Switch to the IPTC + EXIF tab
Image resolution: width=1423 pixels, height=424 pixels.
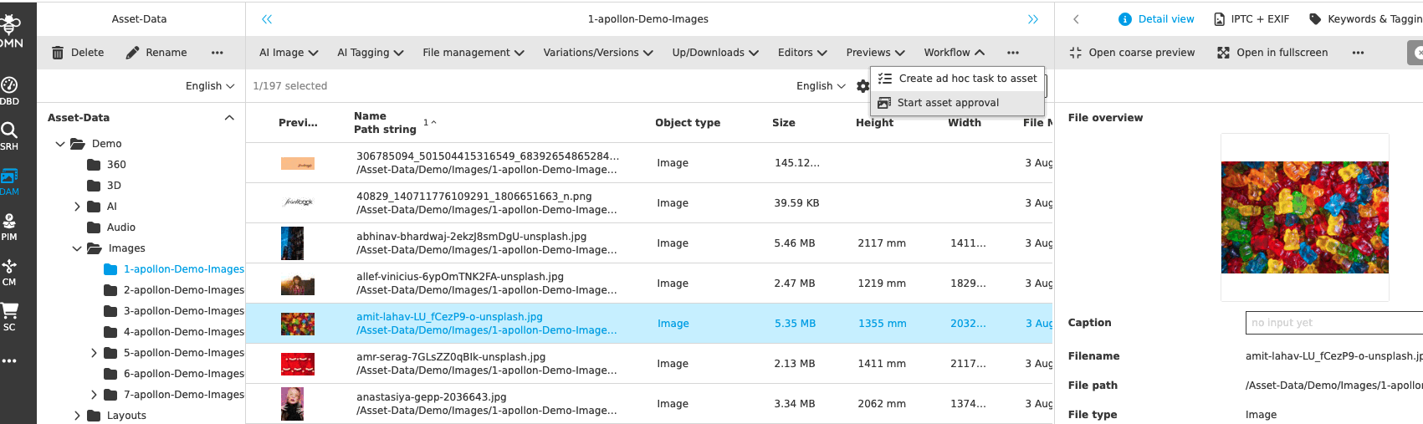(x=1251, y=19)
